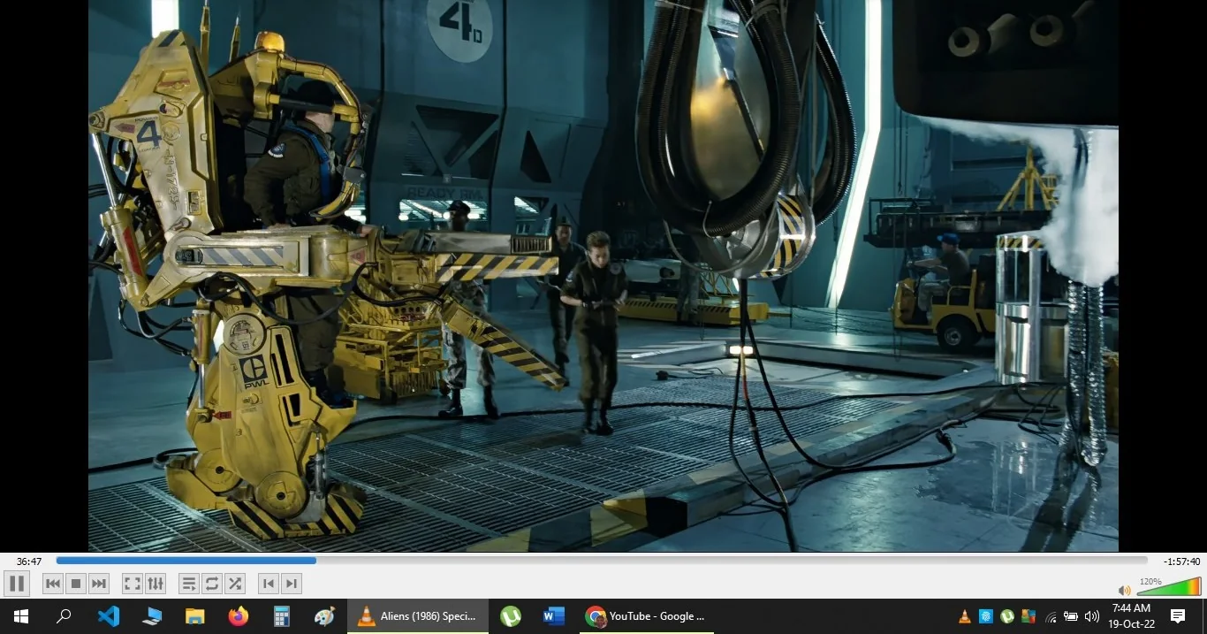Switch to YouTube - Google Chrome window
The width and height of the screenshot is (1207, 634).
[x=647, y=616]
